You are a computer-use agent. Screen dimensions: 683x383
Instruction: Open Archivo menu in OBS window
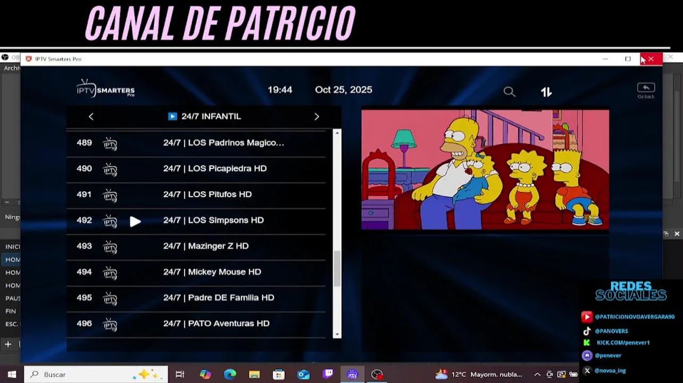click(12, 68)
